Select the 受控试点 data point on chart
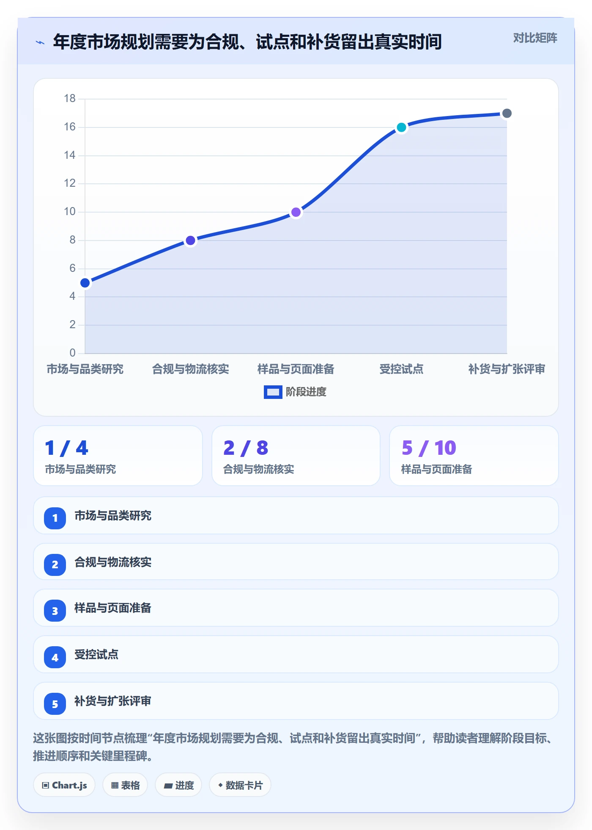The height and width of the screenshot is (830, 592). point(401,127)
